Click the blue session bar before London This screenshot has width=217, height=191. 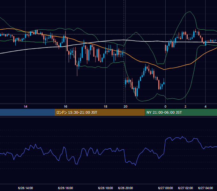[x=27, y=112]
